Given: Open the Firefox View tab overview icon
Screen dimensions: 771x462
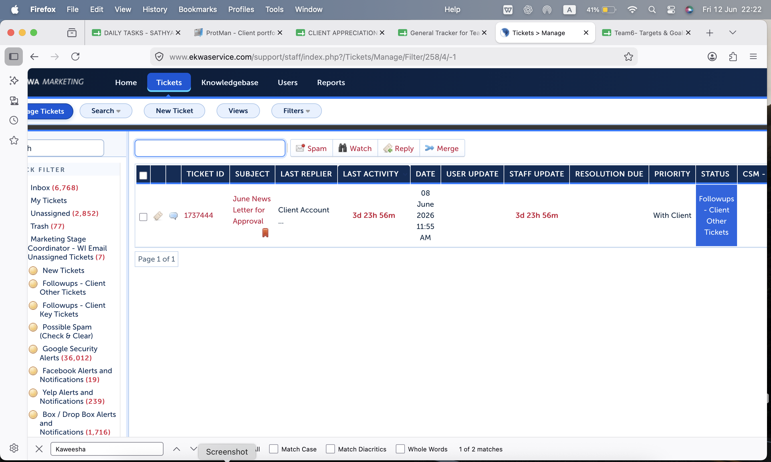Looking at the screenshot, I should [72, 32].
